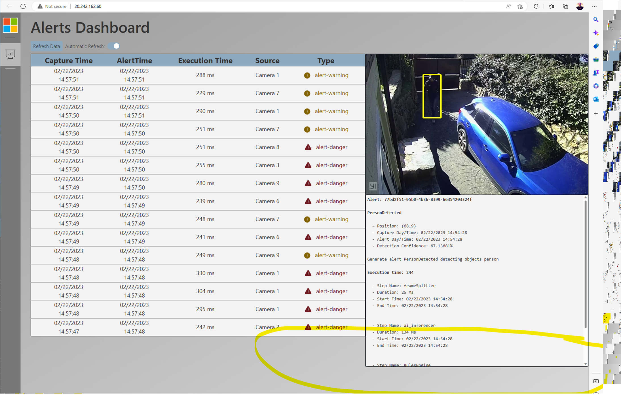Open the Edge sidebar Search icon
Screen dimensions: 621x397
click(x=596, y=20)
